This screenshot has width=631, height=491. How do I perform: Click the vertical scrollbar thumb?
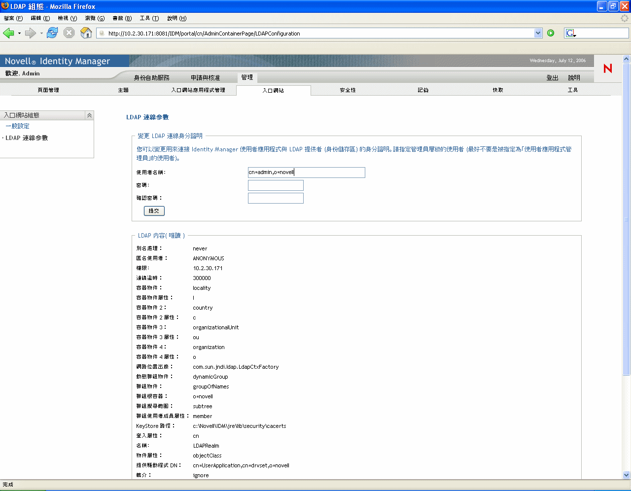coord(627,219)
